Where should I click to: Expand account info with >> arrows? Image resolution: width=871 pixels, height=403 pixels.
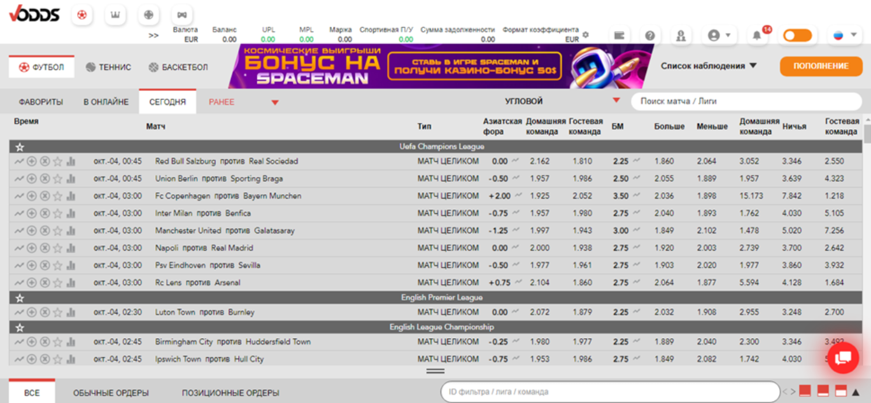[153, 36]
